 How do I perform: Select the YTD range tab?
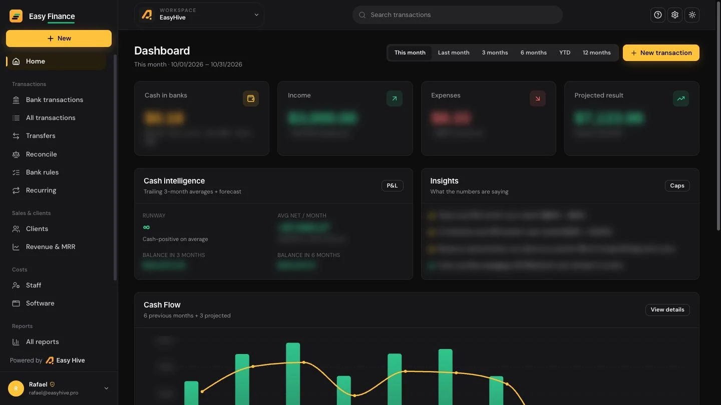pos(565,52)
